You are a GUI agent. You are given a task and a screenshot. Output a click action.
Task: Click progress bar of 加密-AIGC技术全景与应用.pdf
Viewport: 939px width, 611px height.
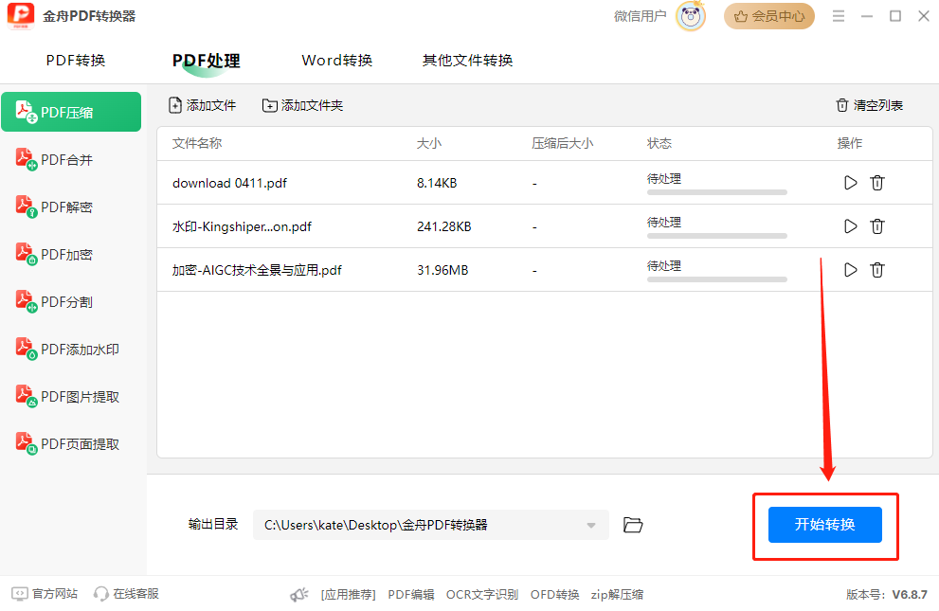click(x=717, y=279)
